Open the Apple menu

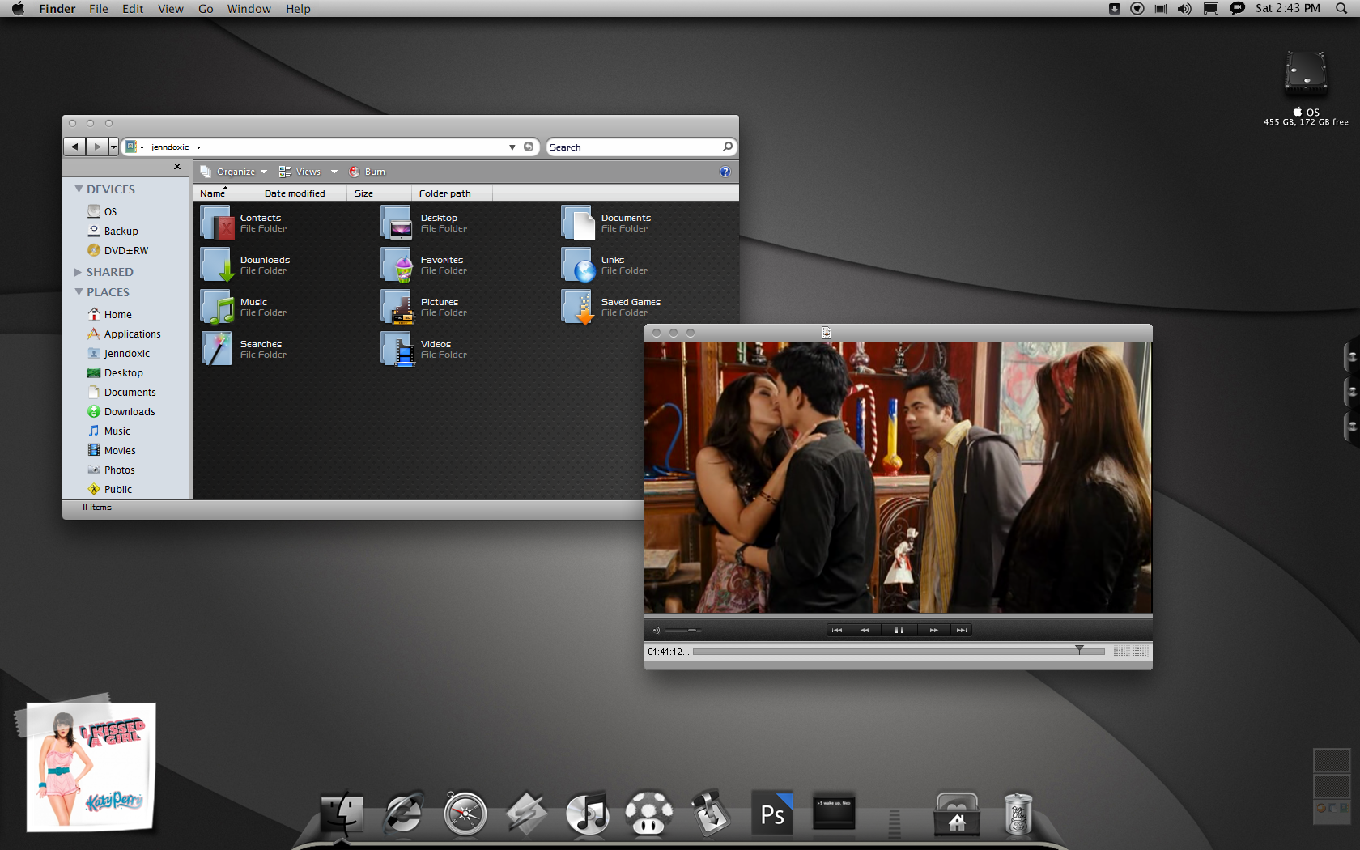click(18, 8)
